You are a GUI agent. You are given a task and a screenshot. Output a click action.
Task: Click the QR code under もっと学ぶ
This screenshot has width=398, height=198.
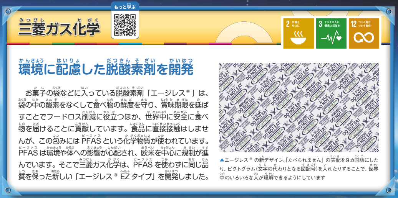click(125, 25)
